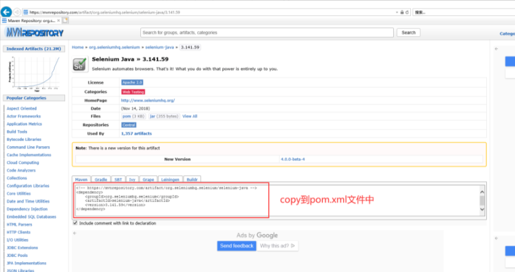Click the search groups, artifacts field
Viewport: 515px width, 272px height.
(x=267, y=32)
